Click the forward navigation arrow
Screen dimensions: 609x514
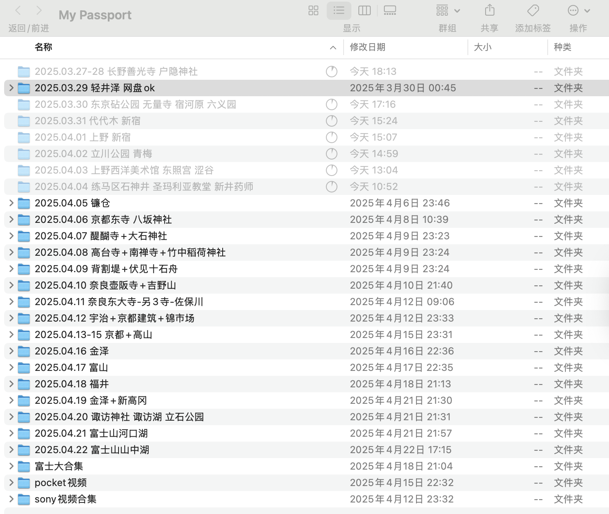39,11
